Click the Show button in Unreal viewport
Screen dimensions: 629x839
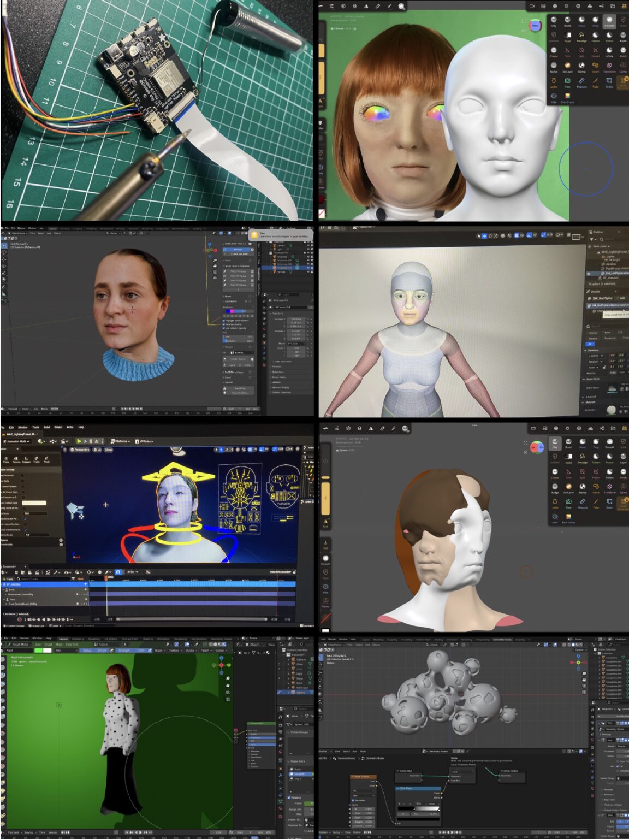pos(108,450)
